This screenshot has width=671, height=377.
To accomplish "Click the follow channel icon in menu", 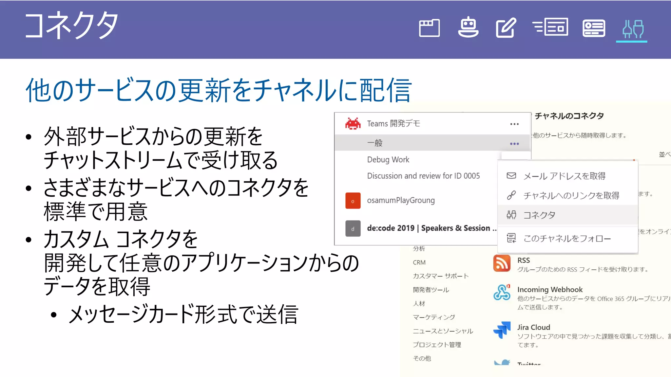I will click(x=511, y=238).
